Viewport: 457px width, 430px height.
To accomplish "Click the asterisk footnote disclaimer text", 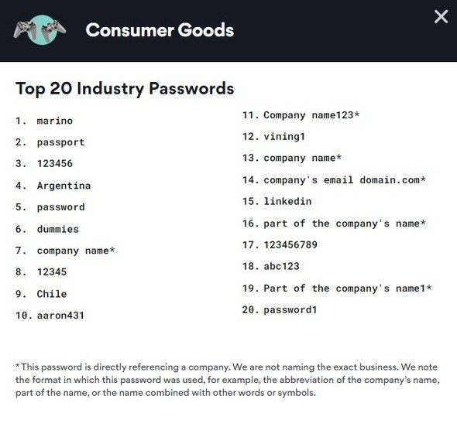I will pos(227,380).
